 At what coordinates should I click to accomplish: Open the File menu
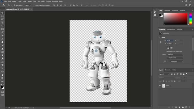pos(5,1)
